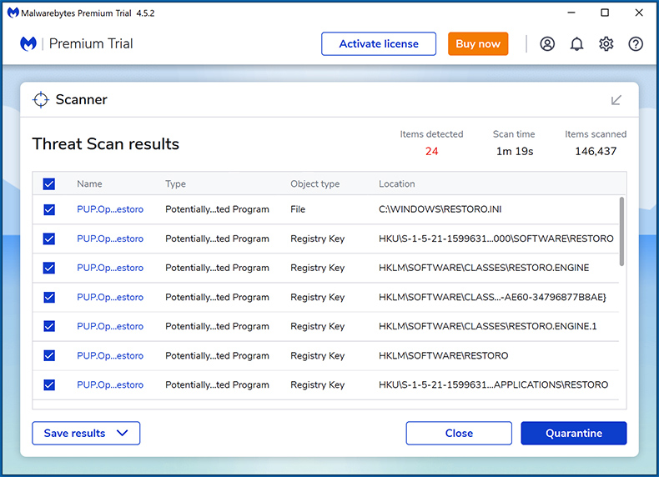Sort by the Type column header
Image resolution: width=659 pixels, height=477 pixels.
175,183
